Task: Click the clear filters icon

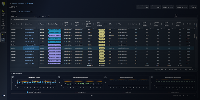Action: tap(49, 16)
